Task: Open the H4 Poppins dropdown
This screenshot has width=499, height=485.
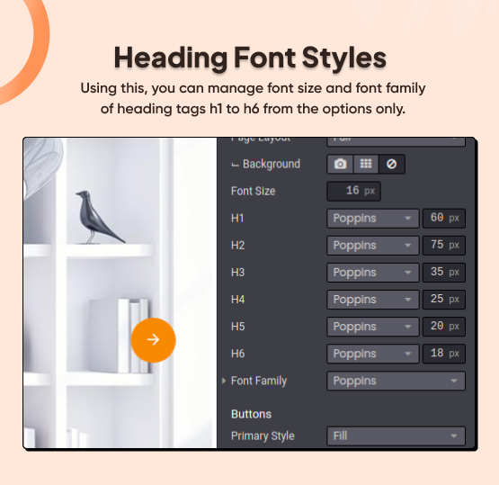Action: pyautogui.click(x=372, y=300)
